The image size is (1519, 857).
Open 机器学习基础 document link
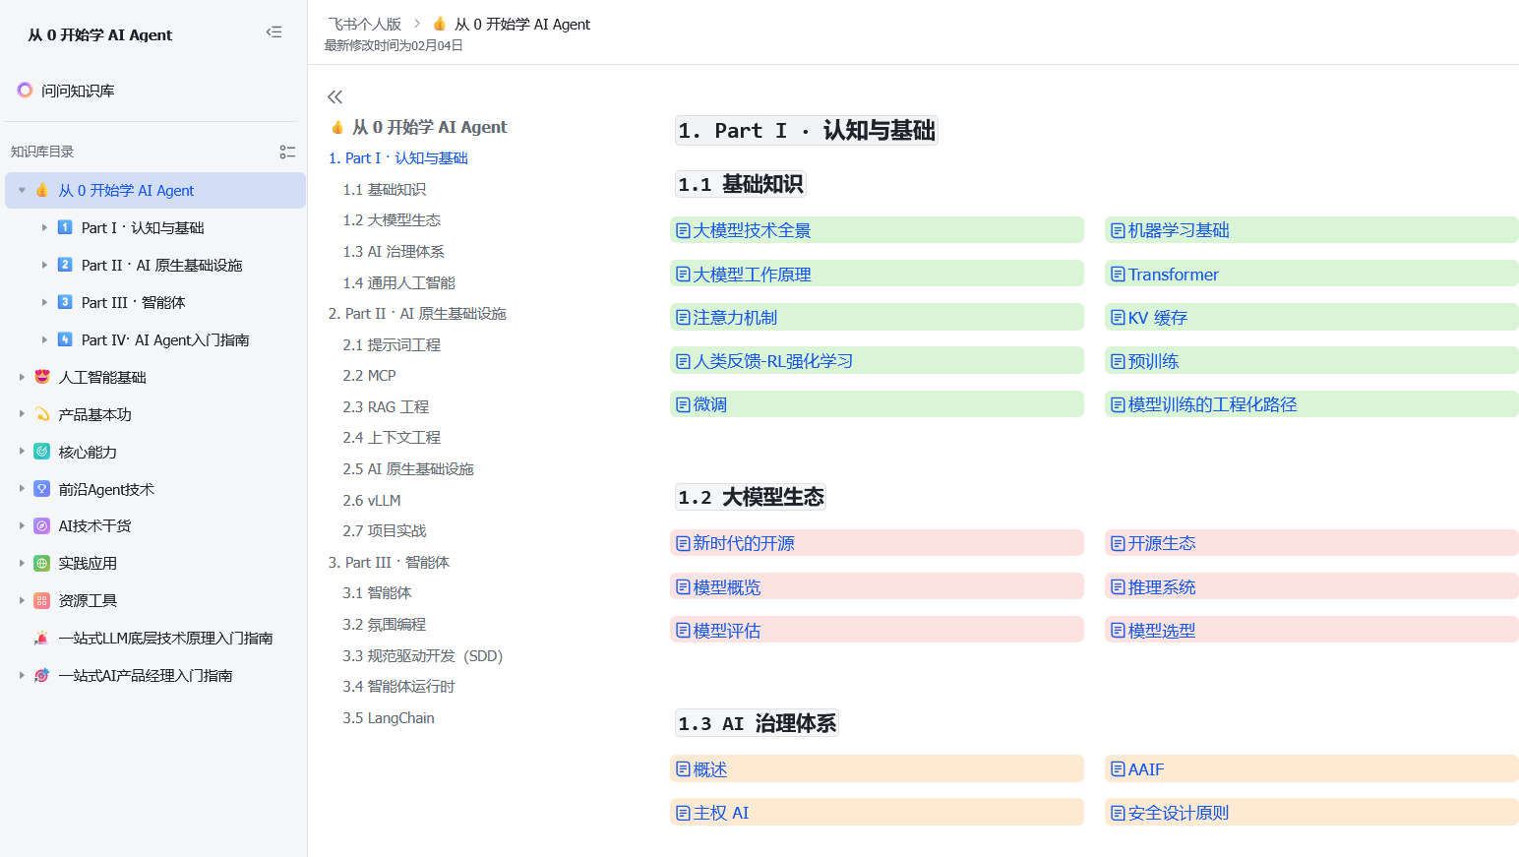pos(1179,230)
